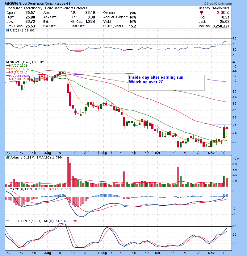Screen dimensions: 247x256
Task: Click the blue resistance line at 26
Action: click(x=221, y=125)
